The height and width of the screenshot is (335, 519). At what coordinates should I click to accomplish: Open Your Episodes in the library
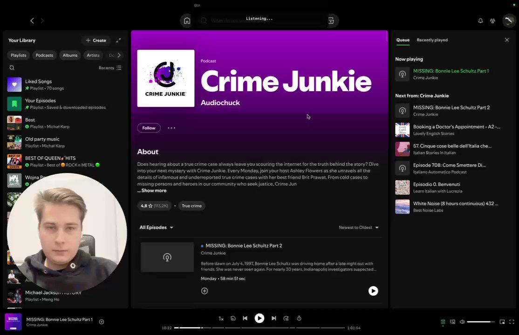66,104
